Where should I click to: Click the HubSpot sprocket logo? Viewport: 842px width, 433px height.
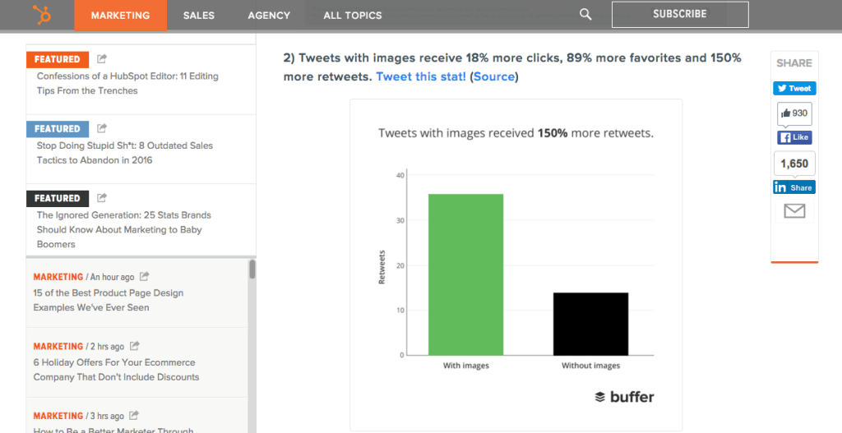click(x=41, y=15)
